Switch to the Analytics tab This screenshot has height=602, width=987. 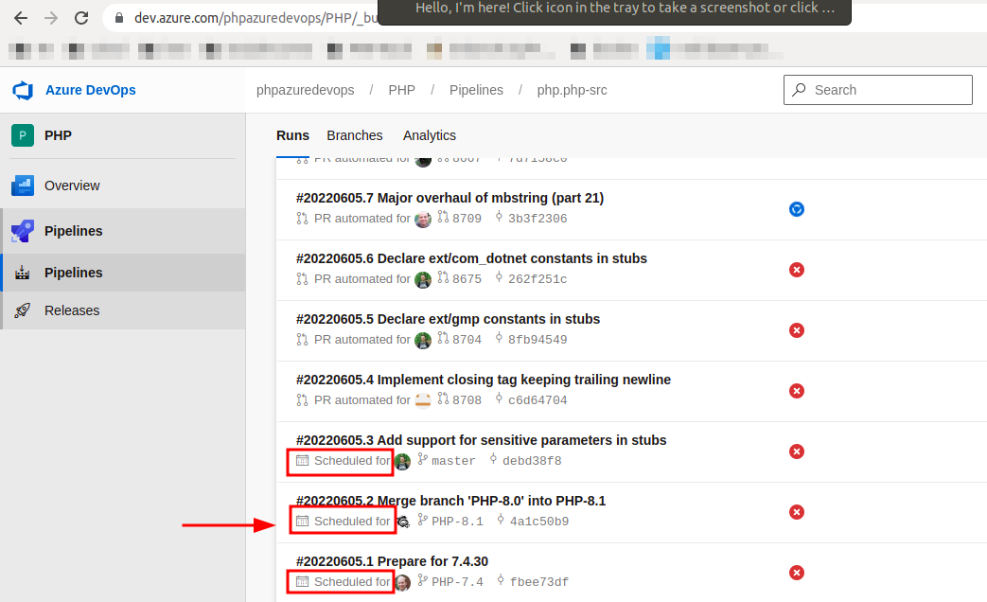point(430,135)
